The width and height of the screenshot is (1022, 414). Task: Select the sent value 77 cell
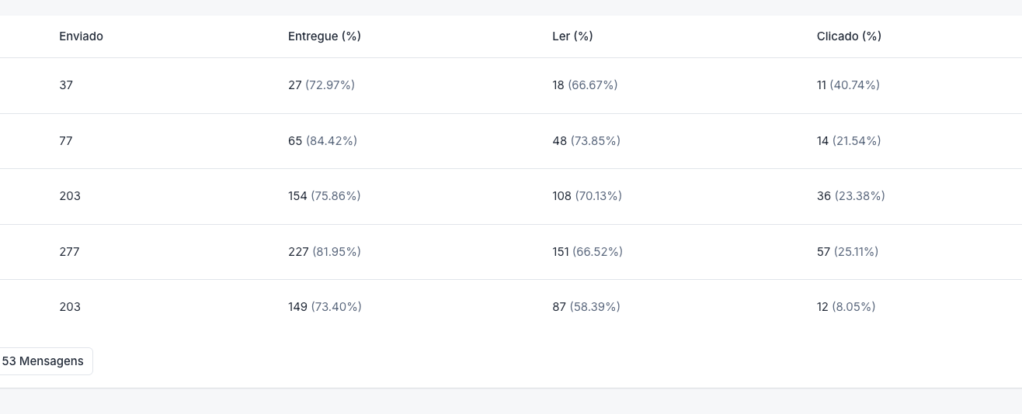66,141
